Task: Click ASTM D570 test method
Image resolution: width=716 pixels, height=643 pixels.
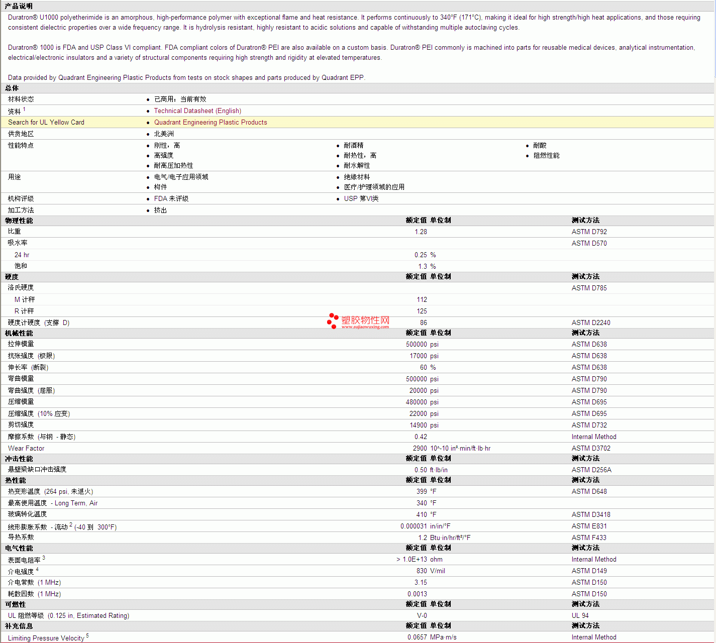Action: (x=589, y=244)
